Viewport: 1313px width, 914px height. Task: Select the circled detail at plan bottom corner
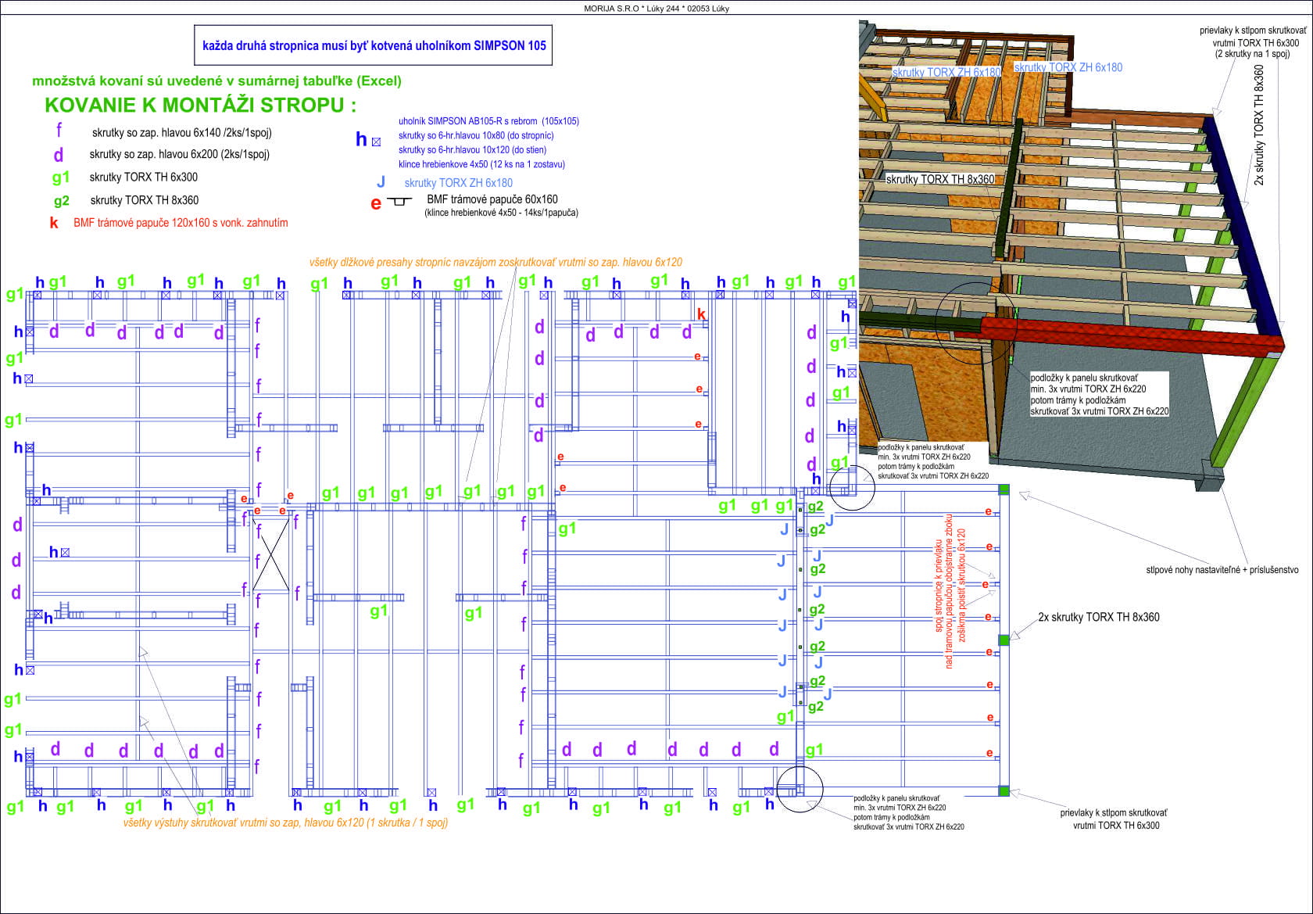tap(800, 789)
